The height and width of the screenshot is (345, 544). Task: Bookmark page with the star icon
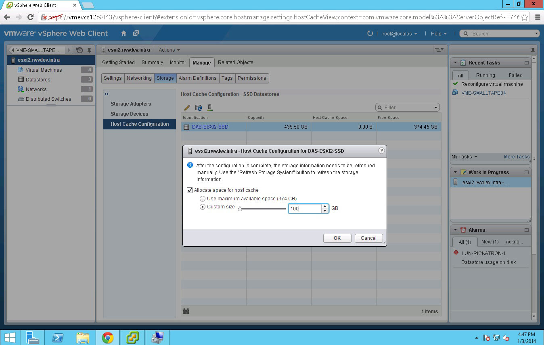point(524,17)
